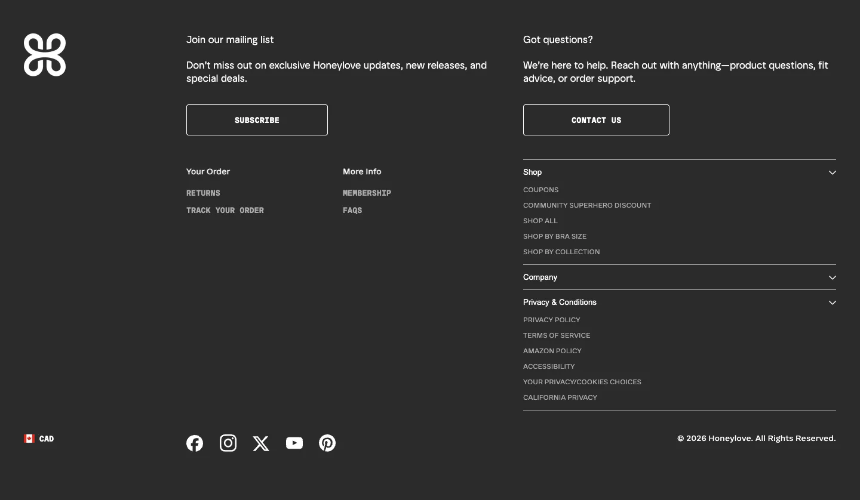Click the Subscribe button
The image size is (860, 500).
point(257,120)
